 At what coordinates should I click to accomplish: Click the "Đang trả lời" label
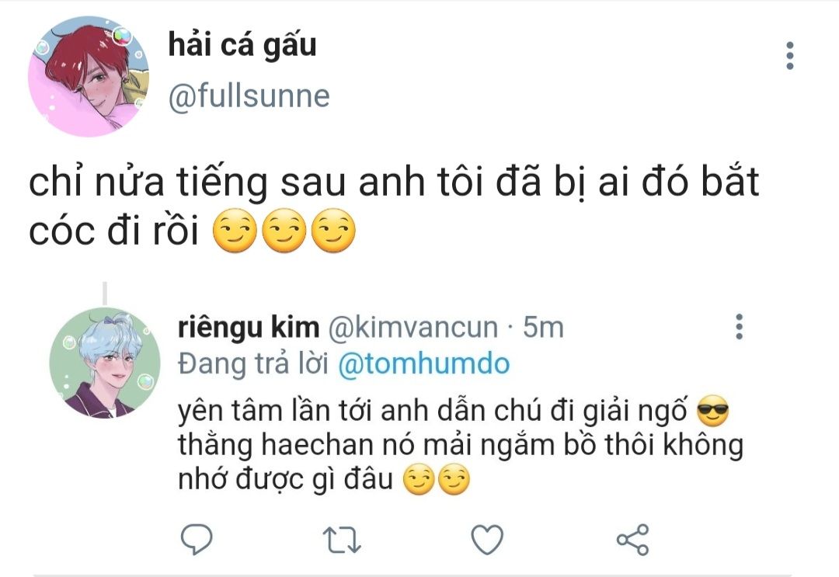tap(255, 364)
